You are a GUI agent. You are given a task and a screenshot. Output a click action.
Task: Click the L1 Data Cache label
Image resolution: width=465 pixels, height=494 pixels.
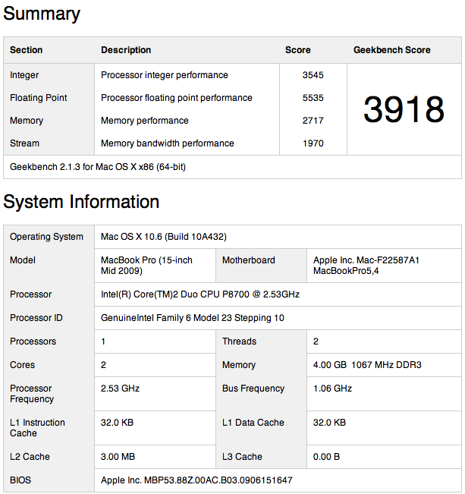click(x=253, y=423)
